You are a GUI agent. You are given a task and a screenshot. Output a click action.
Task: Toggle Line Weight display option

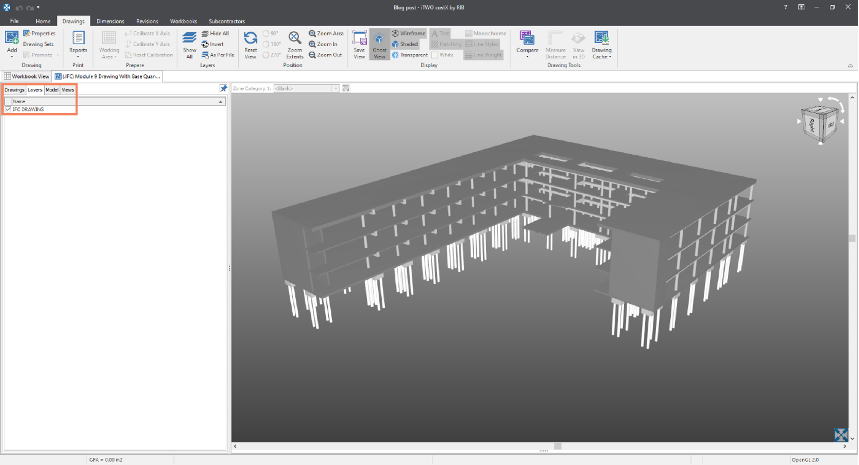[x=483, y=55]
